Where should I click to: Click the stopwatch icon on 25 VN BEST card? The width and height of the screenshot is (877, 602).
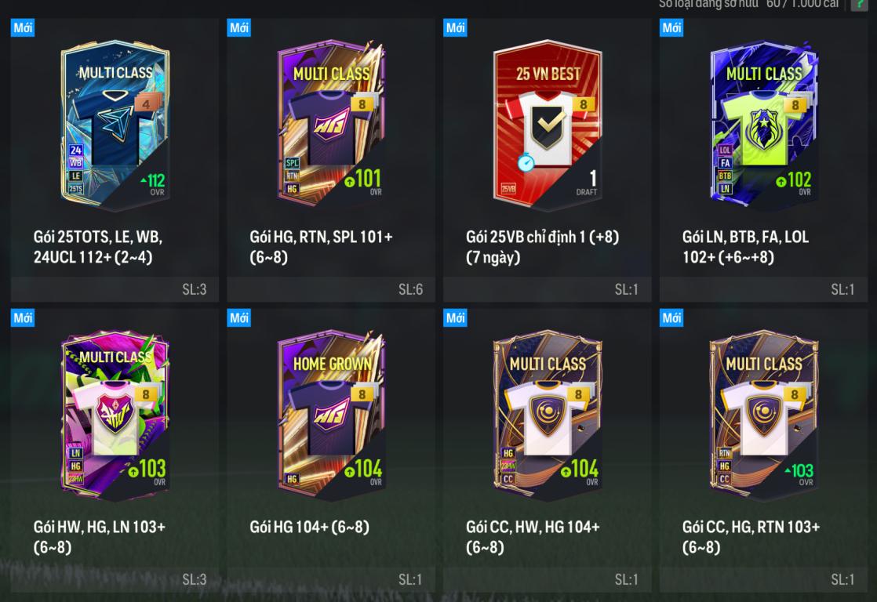526,162
